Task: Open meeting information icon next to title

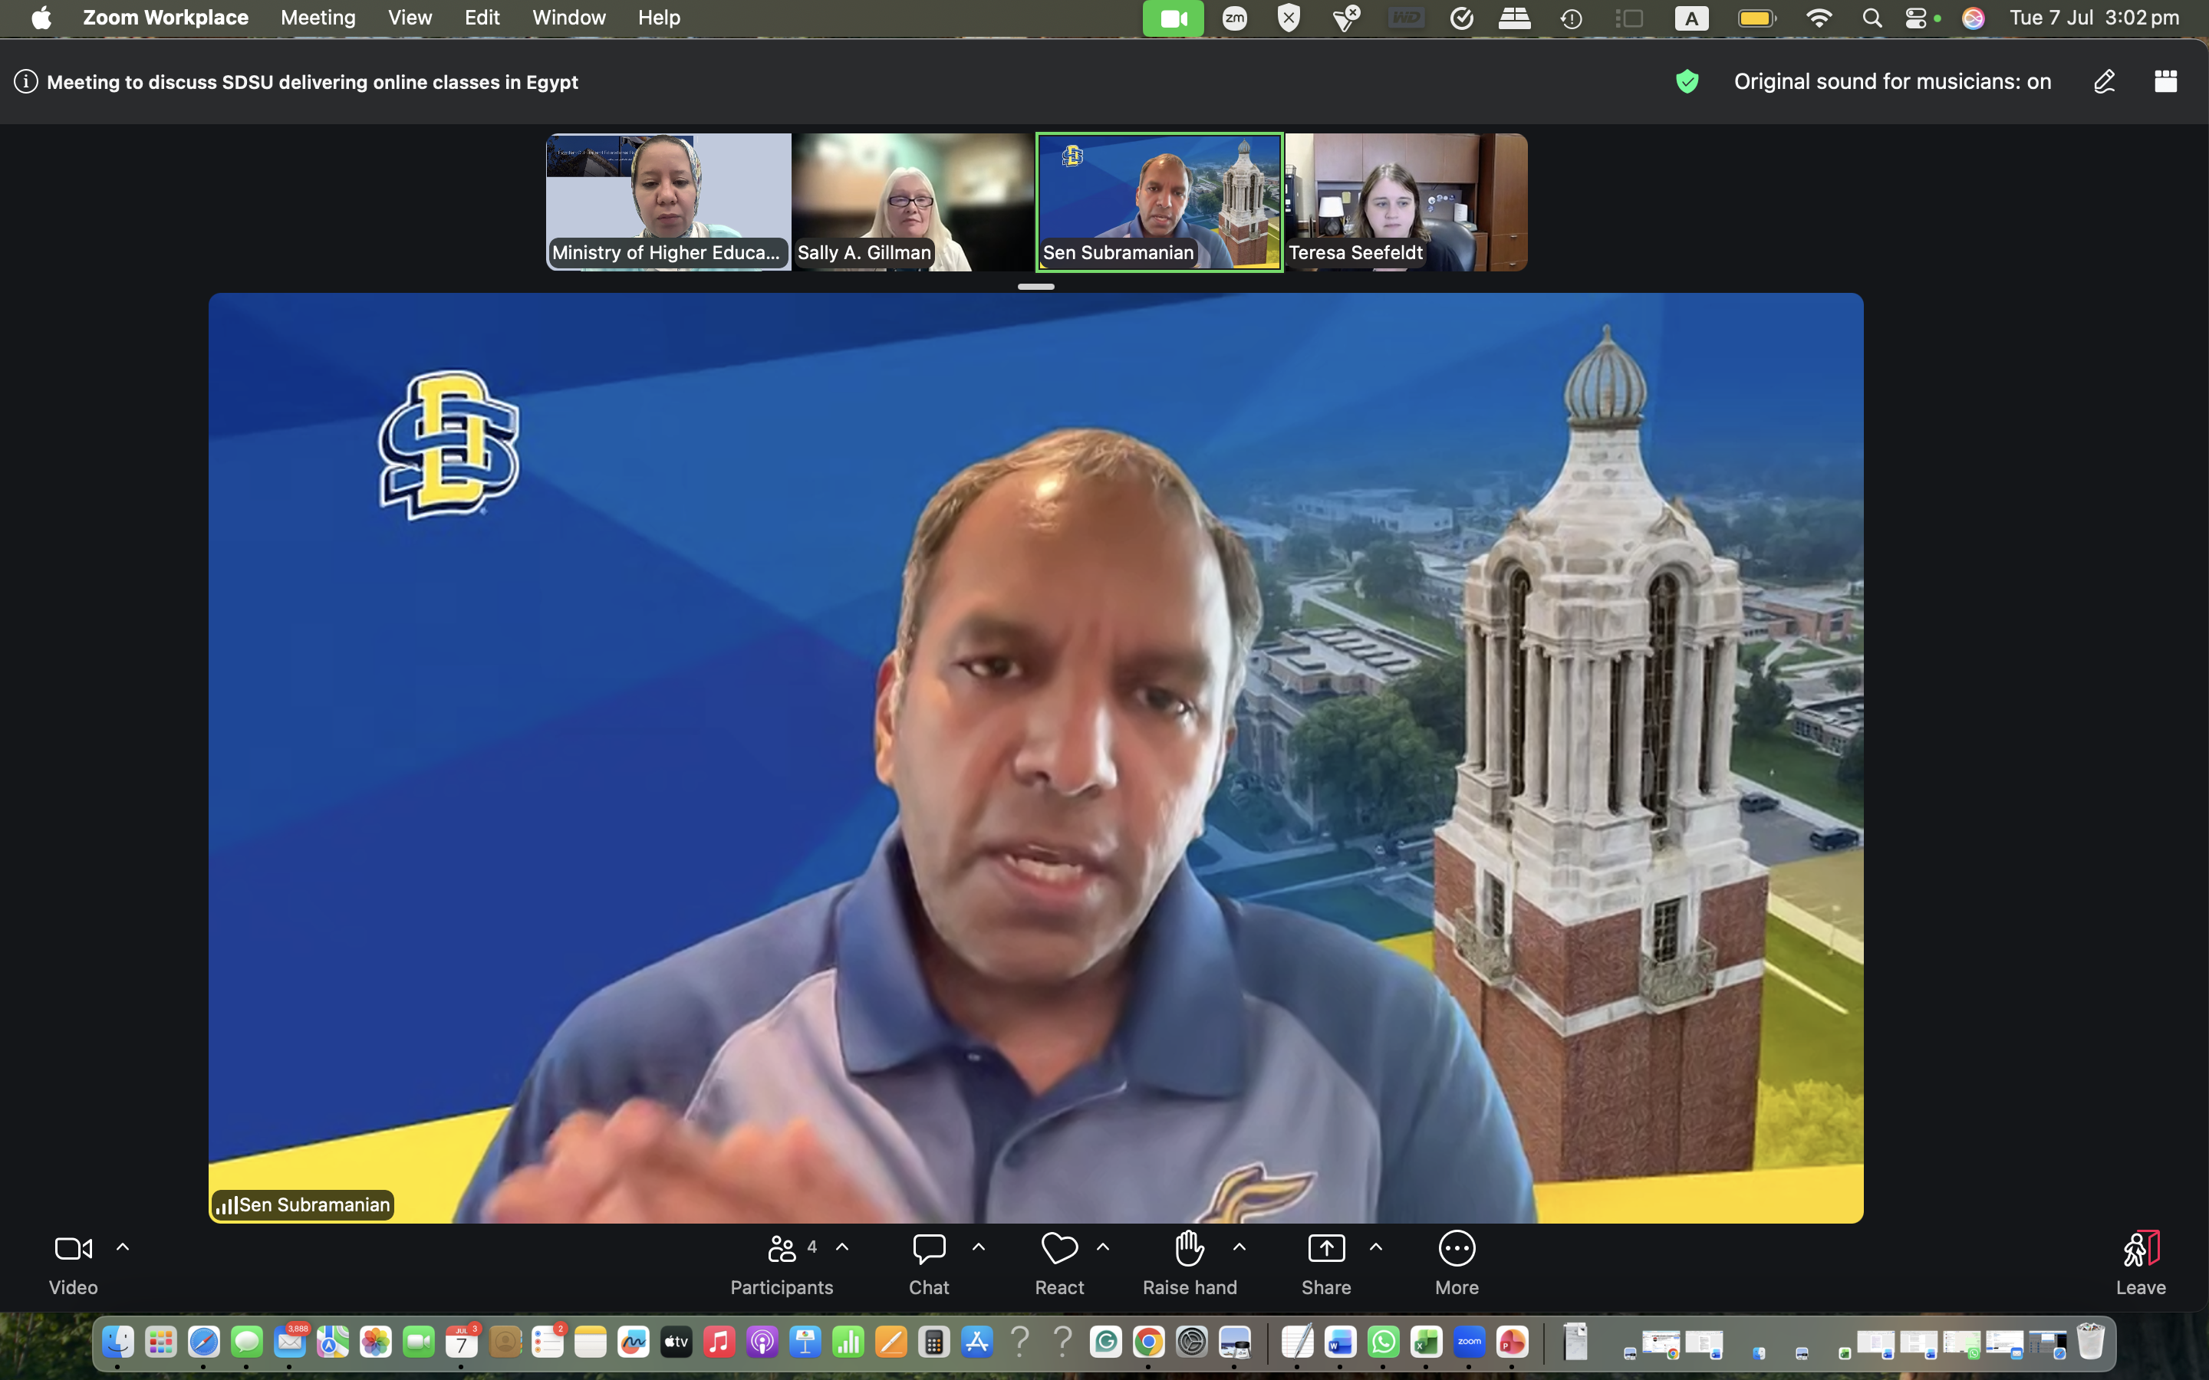Action: pyautogui.click(x=25, y=82)
